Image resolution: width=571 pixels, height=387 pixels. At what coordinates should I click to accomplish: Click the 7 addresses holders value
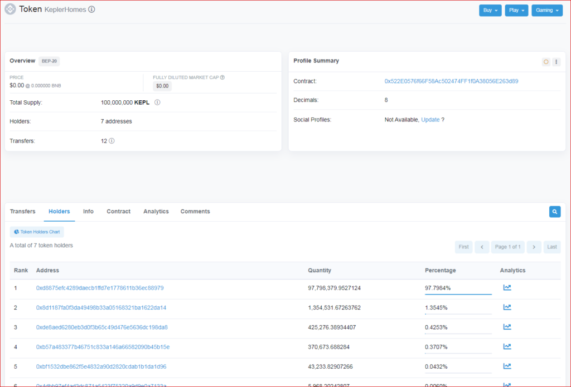click(116, 121)
